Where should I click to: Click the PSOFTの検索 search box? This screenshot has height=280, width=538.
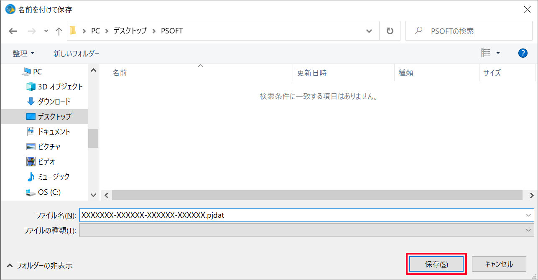[469, 31]
